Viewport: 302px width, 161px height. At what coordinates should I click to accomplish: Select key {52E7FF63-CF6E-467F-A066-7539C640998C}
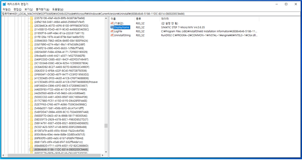pyautogui.click(x=60, y=105)
